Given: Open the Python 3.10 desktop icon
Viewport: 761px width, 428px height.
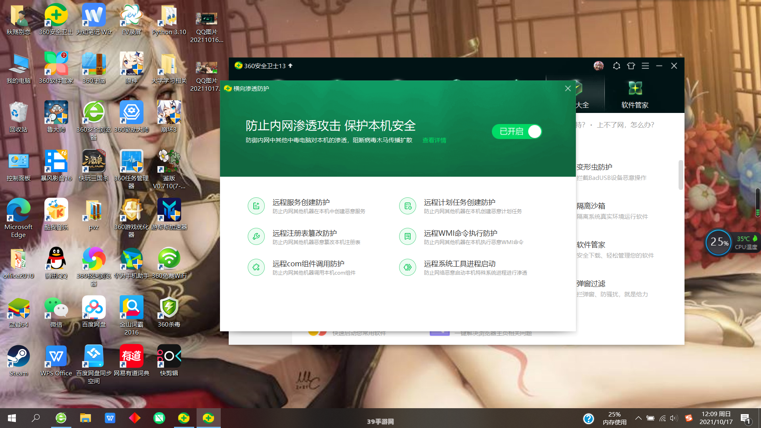Looking at the screenshot, I should tap(169, 20).
